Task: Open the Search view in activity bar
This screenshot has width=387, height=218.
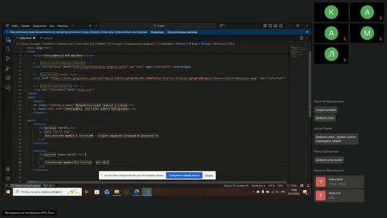Action: (x=8, y=49)
